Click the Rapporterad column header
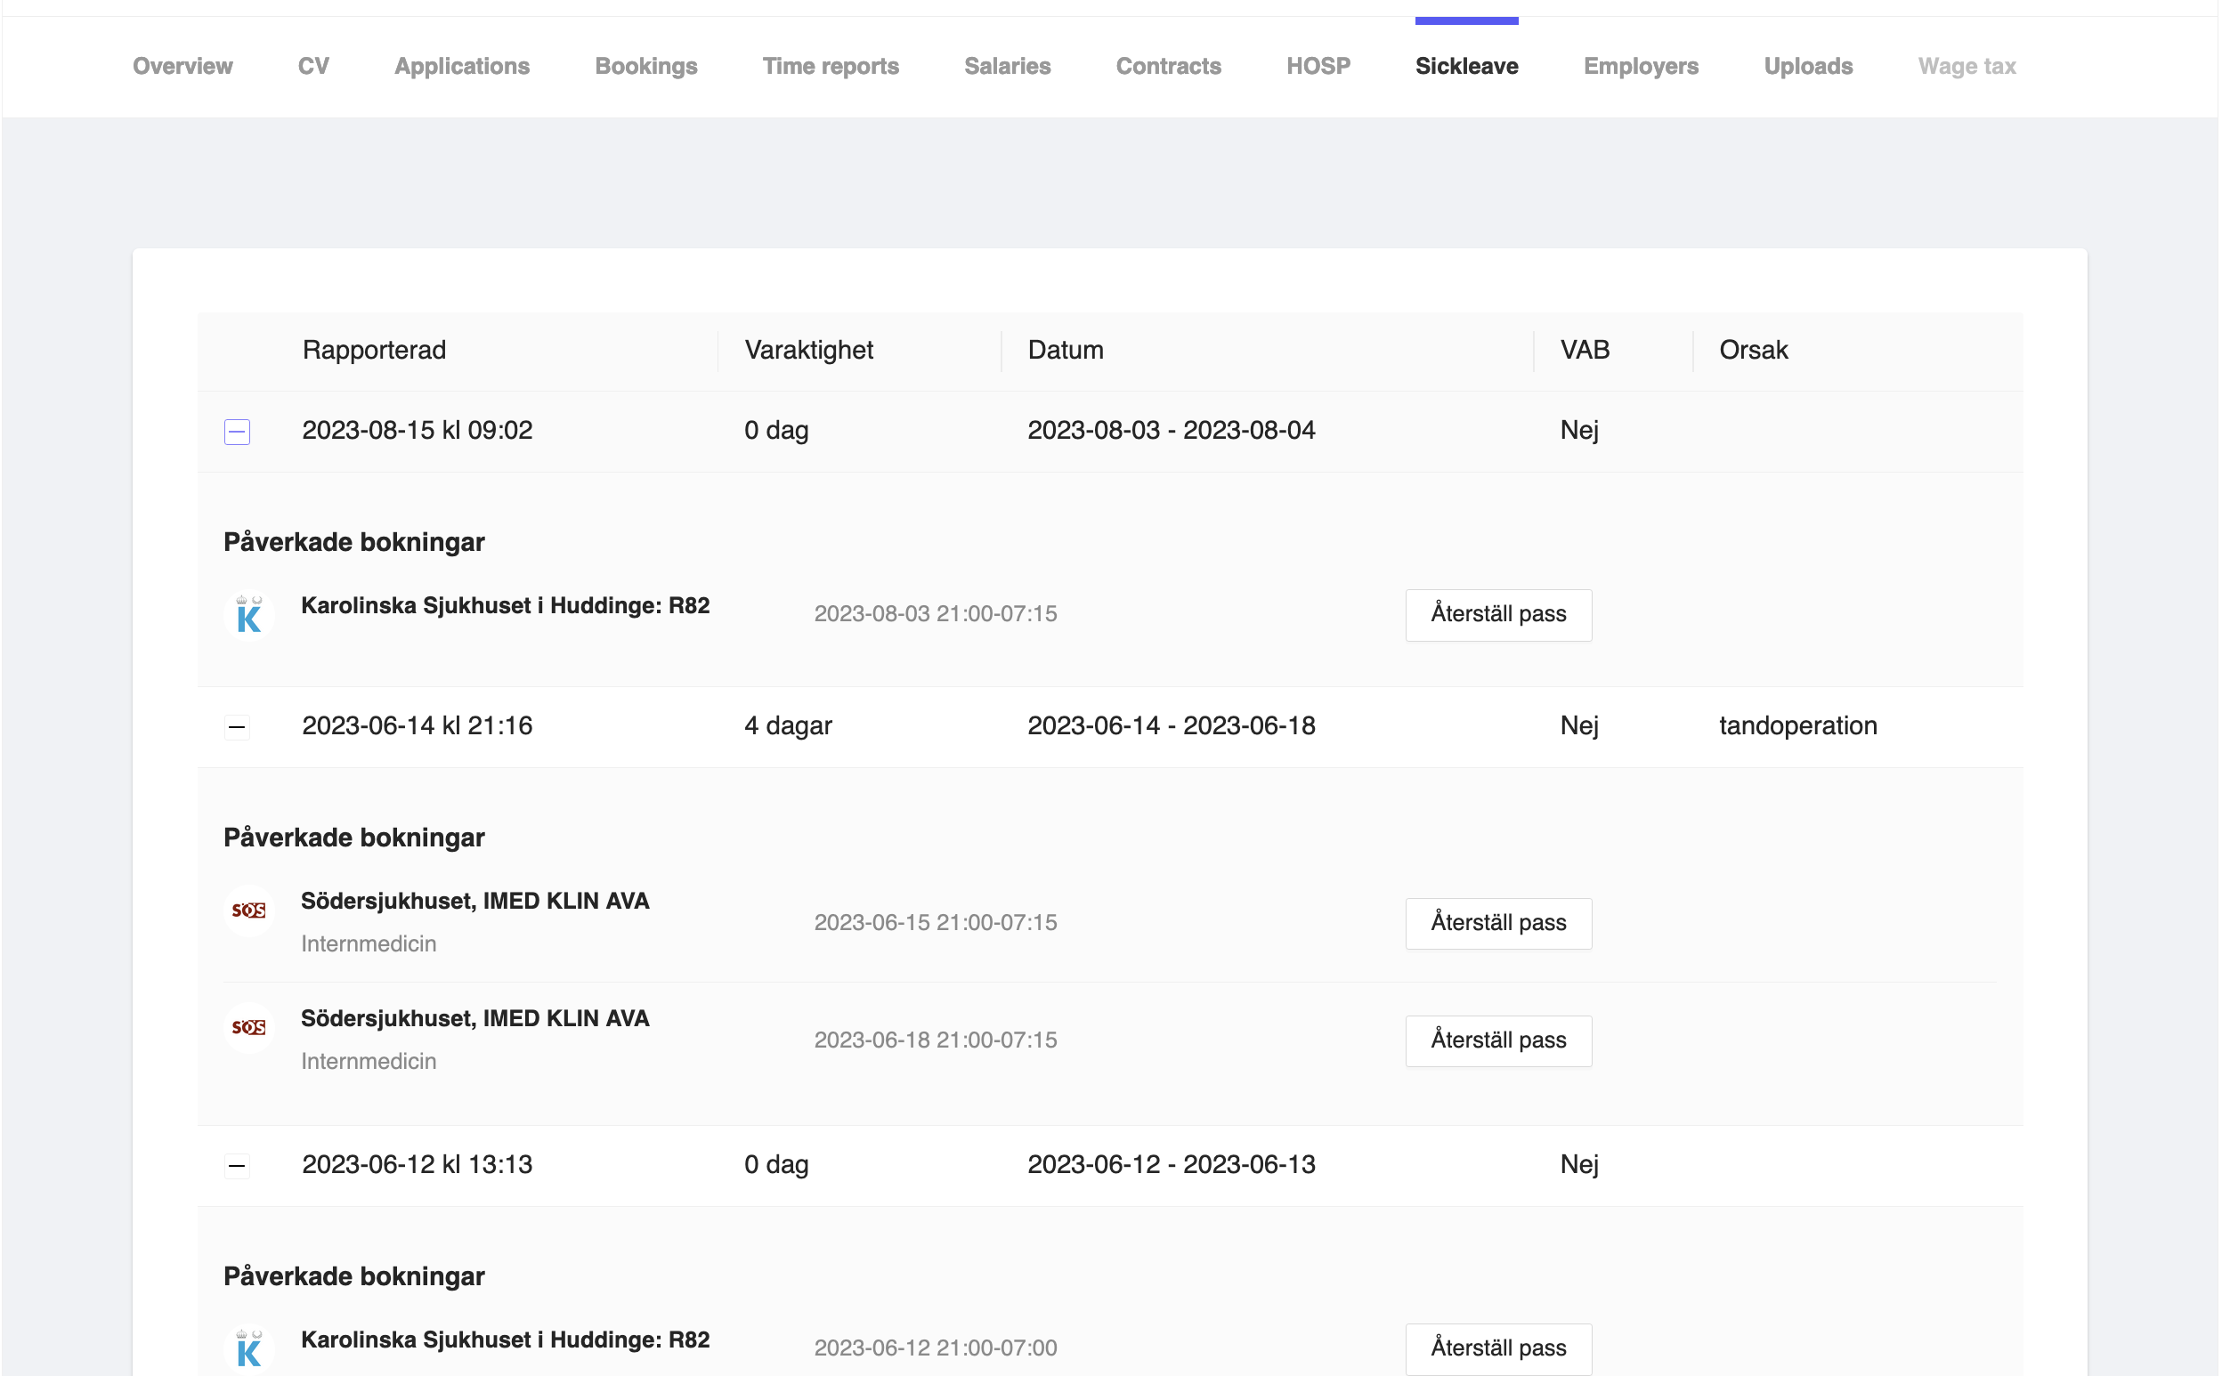The width and height of the screenshot is (2222, 1376). pyautogui.click(x=374, y=351)
